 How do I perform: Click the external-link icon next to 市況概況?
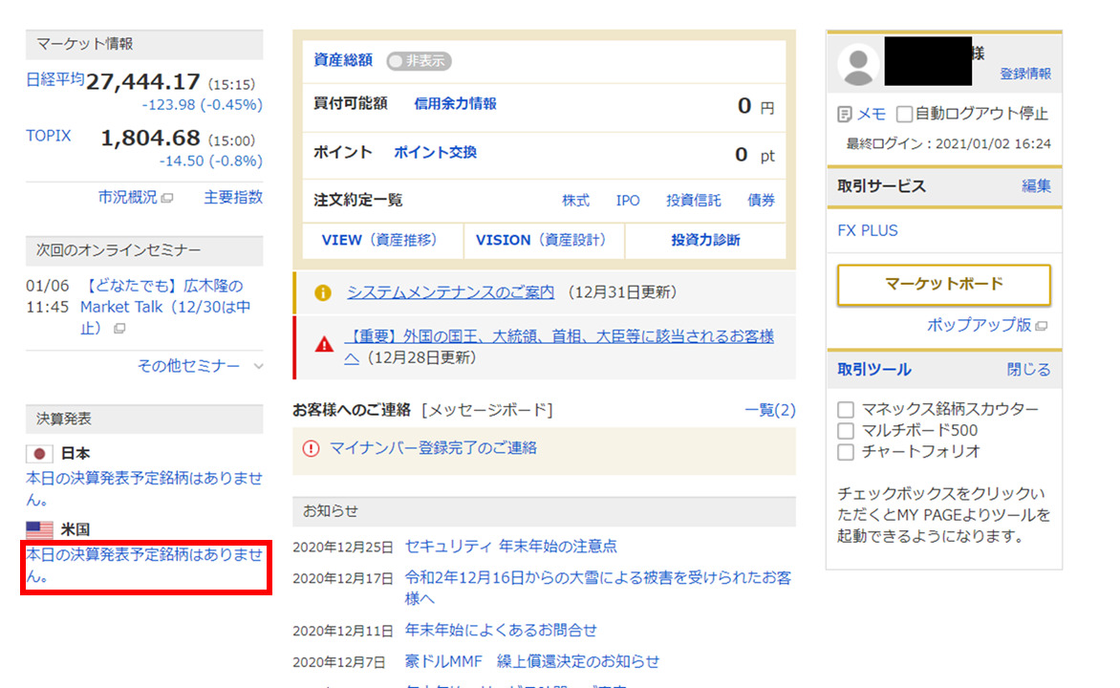coord(167,198)
